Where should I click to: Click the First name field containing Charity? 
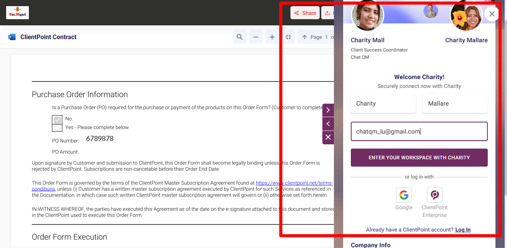(383, 104)
